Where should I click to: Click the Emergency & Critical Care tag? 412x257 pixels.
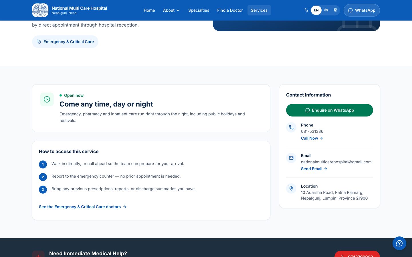(x=65, y=42)
